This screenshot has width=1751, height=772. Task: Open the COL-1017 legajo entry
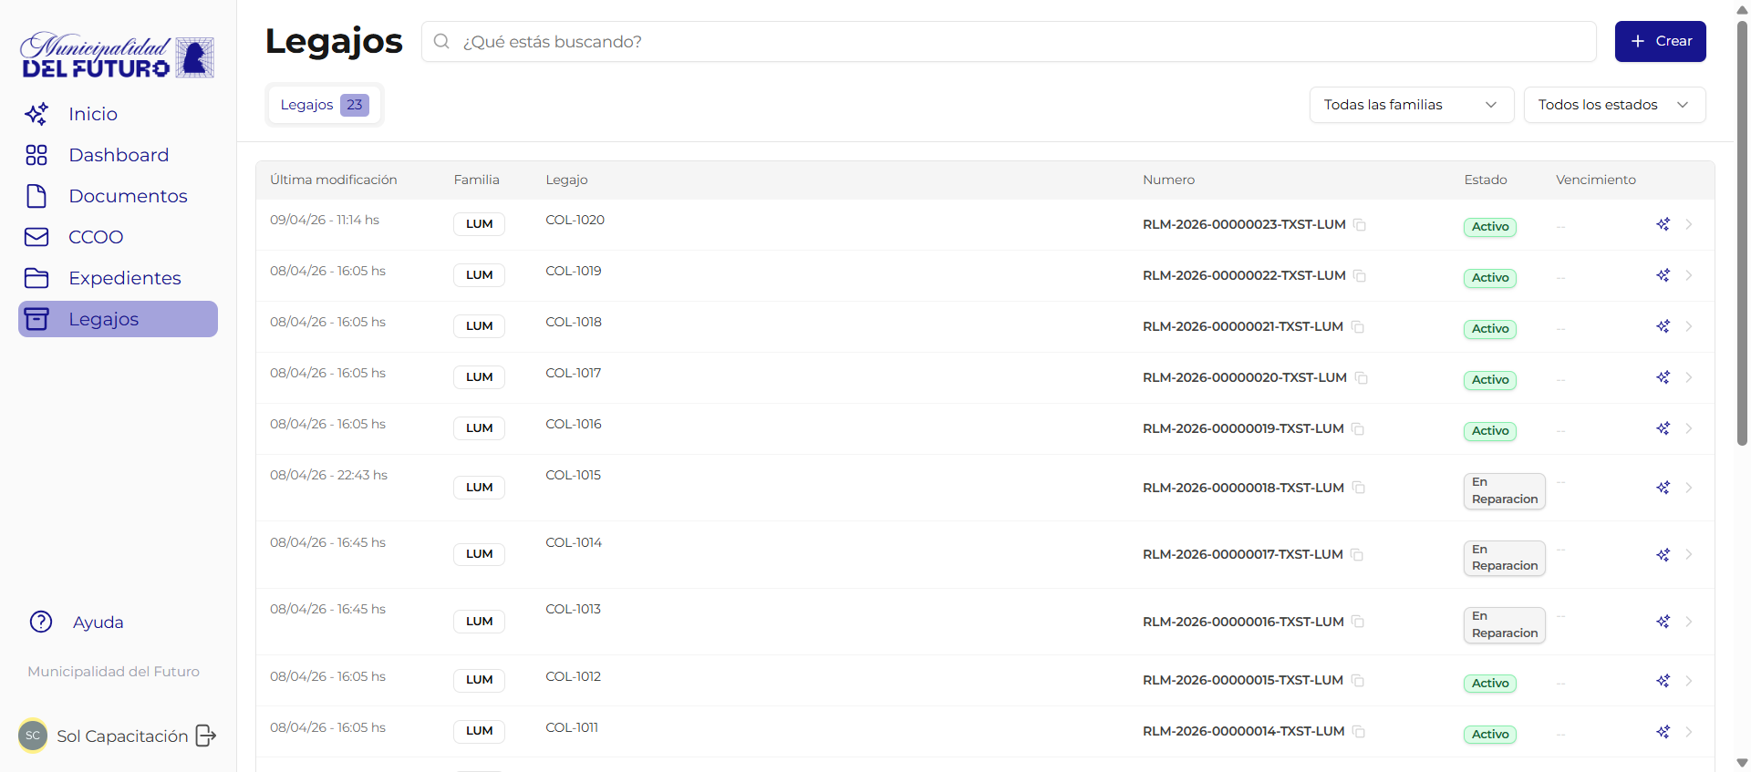click(573, 373)
